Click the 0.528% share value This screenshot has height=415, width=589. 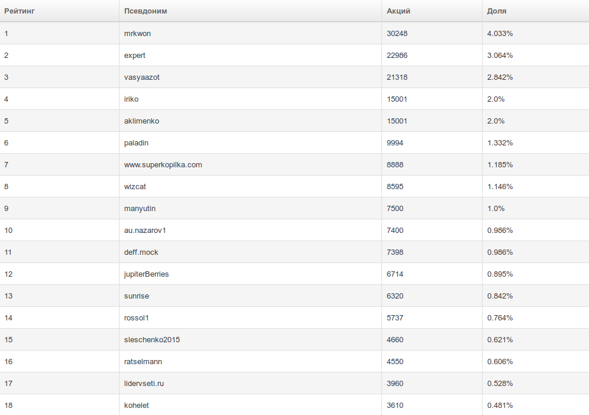coord(500,384)
